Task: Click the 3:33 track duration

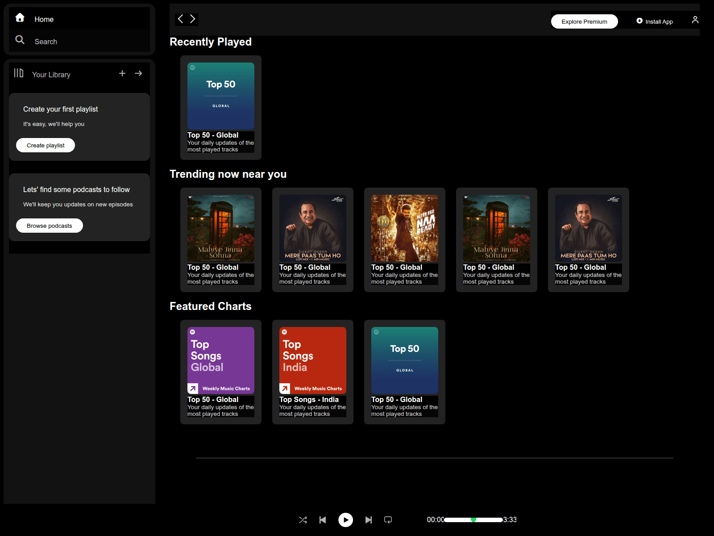Action: (510, 520)
